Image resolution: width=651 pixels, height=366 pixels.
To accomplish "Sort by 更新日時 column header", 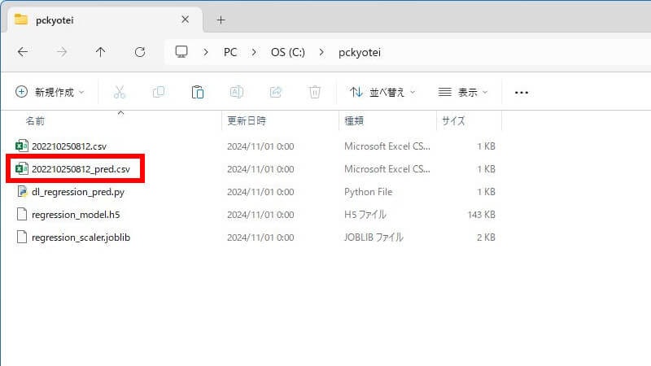I will point(247,120).
